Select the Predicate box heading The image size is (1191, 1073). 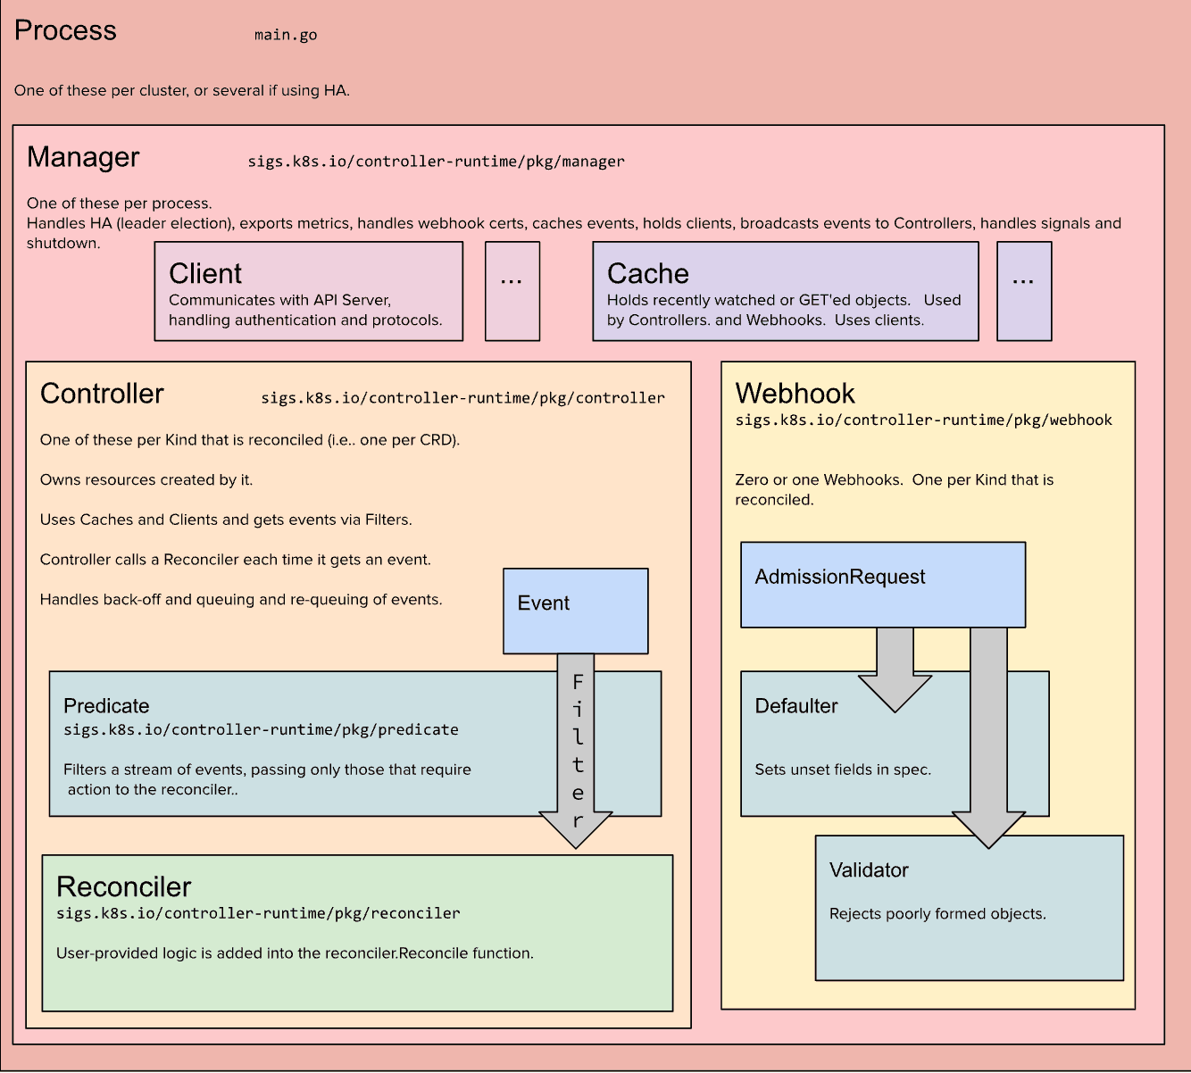click(x=106, y=706)
